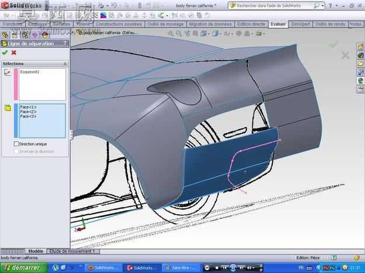Viewport: 365px width, 273px height.
Task: Open the view settings dropdown arrow
Action: pos(264,34)
